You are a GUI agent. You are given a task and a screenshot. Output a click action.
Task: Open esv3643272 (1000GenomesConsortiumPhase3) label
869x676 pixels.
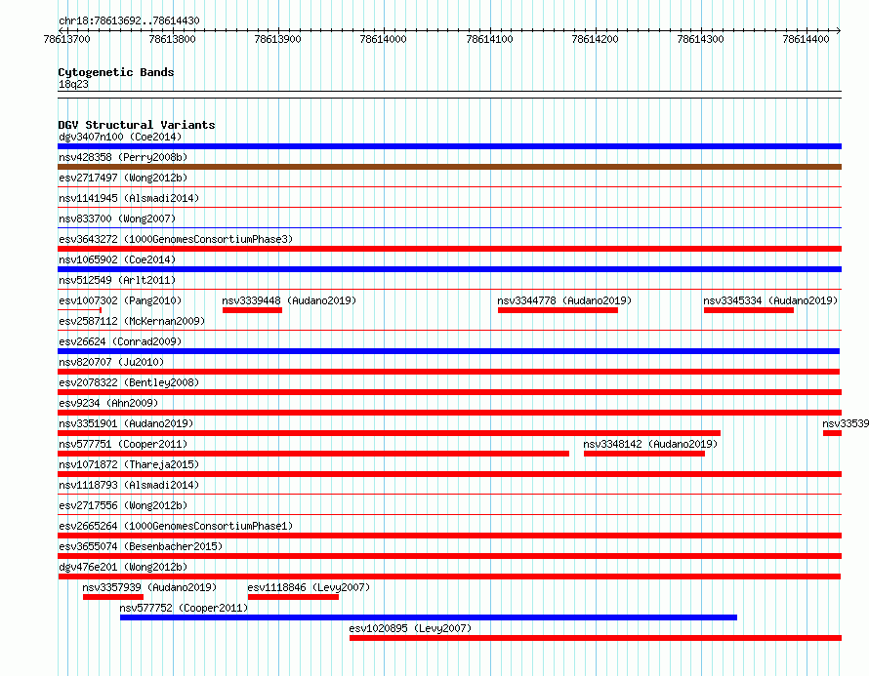coord(176,239)
